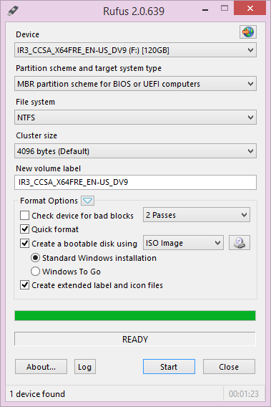Viewport: 271px width, 407px height.
Task: Click the New volume label text field
Action: click(136, 182)
